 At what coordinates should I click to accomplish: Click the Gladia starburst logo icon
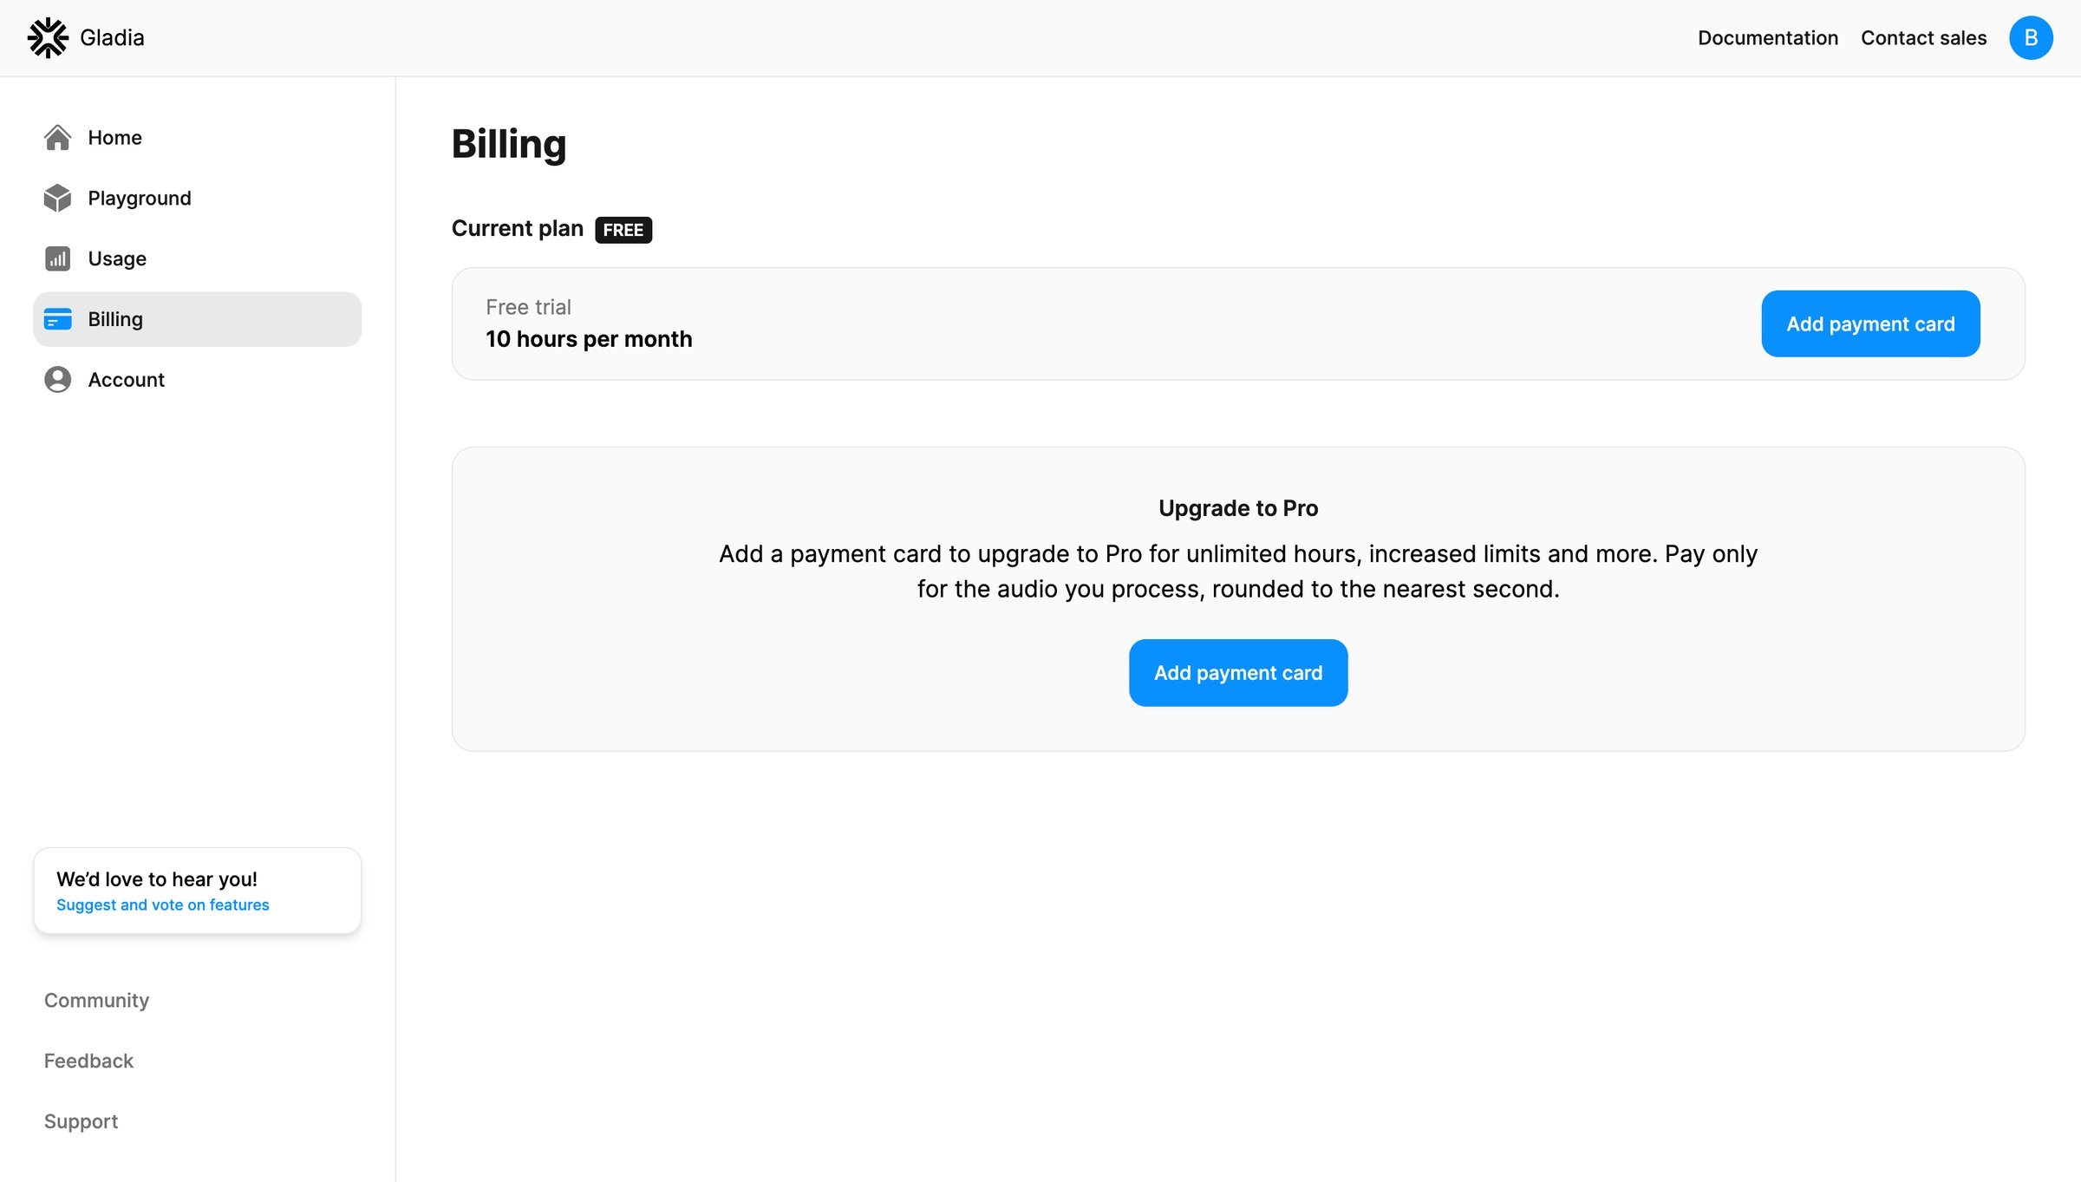click(48, 38)
